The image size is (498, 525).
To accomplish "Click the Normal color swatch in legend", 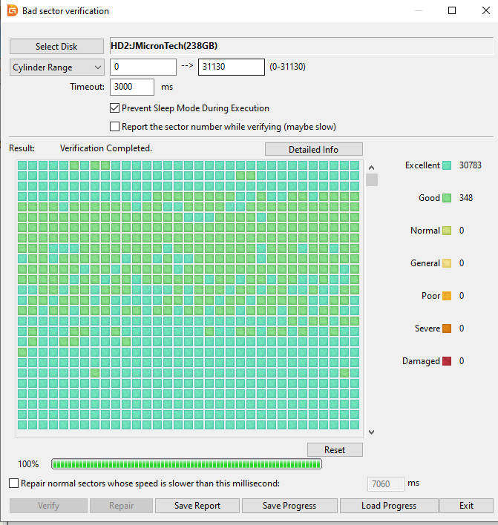I will point(447,231).
